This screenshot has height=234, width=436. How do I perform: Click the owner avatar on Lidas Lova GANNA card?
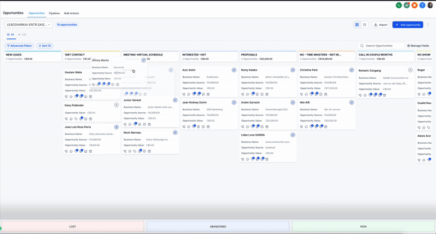coord(293,135)
